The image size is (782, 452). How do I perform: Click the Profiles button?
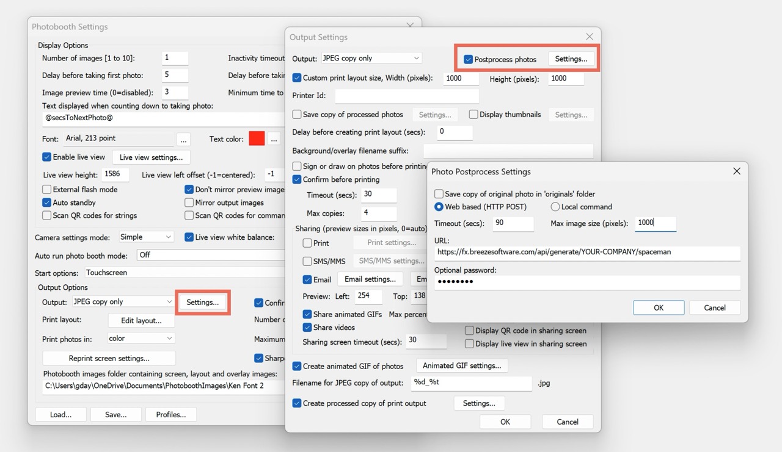point(170,415)
